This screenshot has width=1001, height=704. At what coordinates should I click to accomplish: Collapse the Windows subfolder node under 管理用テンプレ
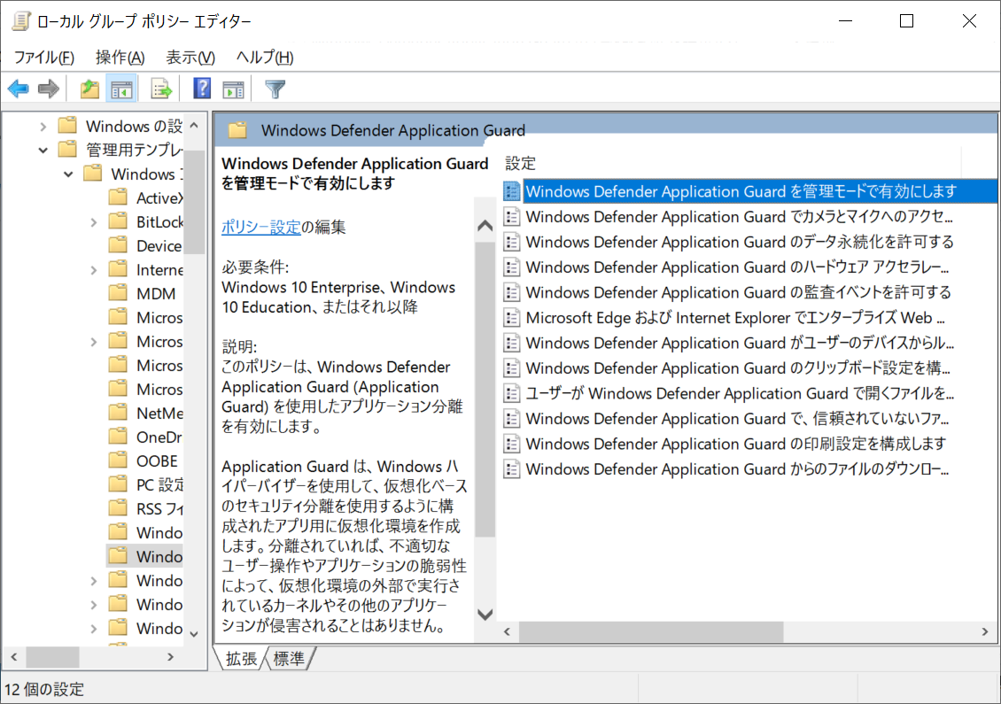(68, 174)
